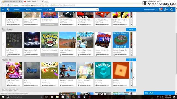
Task: Open Roblox Anthem game thumbnail
Action: coord(103,40)
